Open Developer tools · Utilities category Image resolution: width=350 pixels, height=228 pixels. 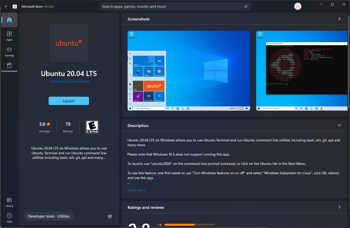(49, 216)
